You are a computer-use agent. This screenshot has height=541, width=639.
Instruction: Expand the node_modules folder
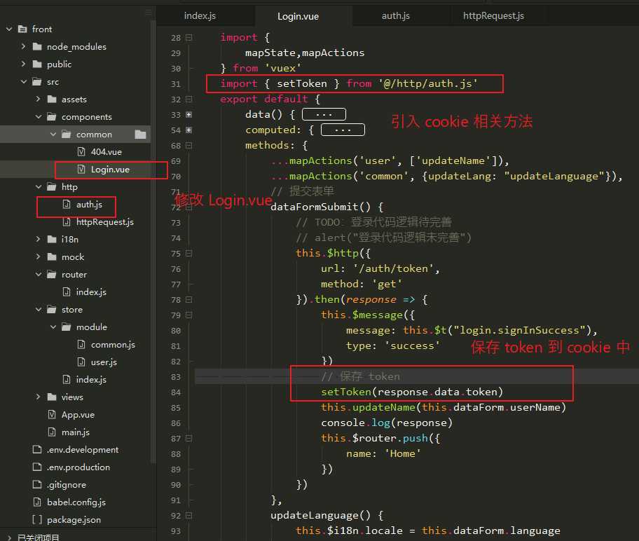point(23,46)
